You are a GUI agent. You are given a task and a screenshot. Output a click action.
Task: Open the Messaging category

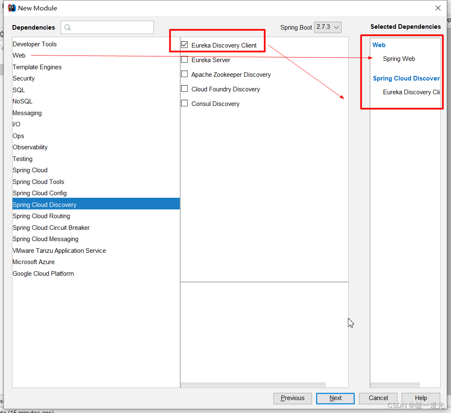(96, 113)
